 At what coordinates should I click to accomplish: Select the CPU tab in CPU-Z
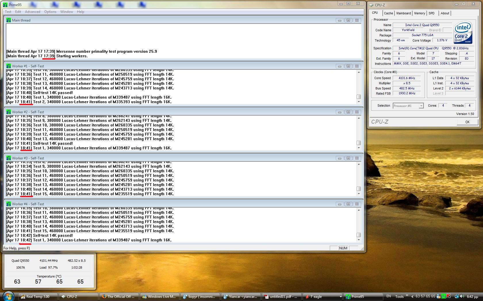click(x=375, y=13)
